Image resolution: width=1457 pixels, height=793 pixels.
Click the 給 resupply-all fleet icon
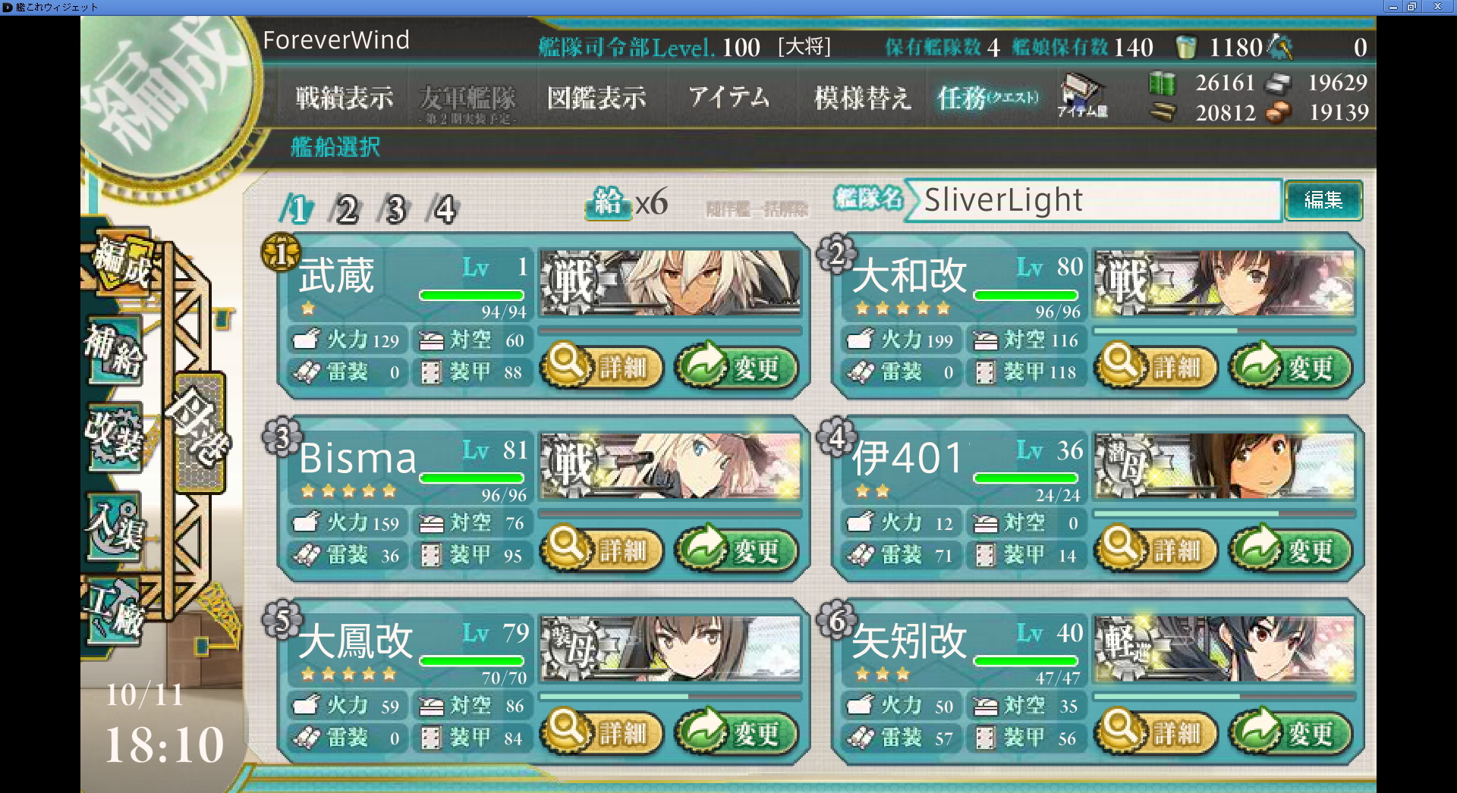pos(609,202)
